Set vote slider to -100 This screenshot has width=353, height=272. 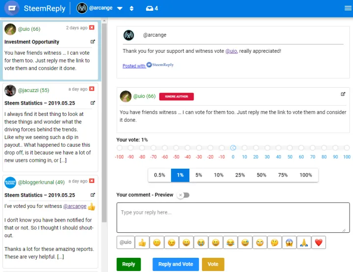[119, 148]
